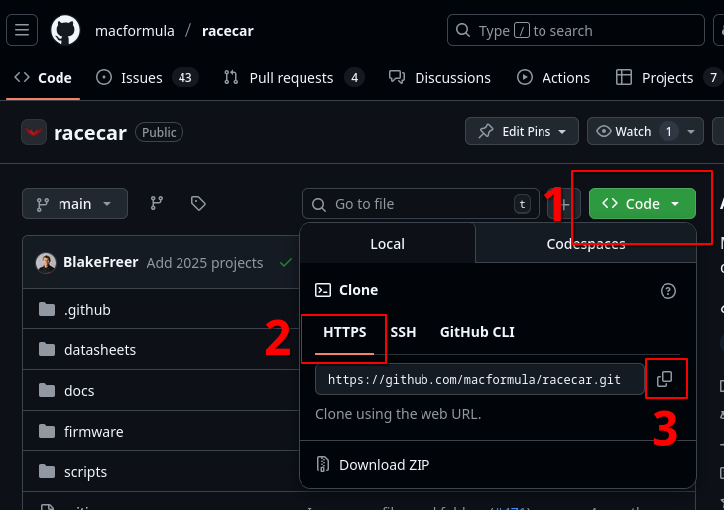Open the hamburger navigation menu
724x510 pixels.
(x=22, y=30)
